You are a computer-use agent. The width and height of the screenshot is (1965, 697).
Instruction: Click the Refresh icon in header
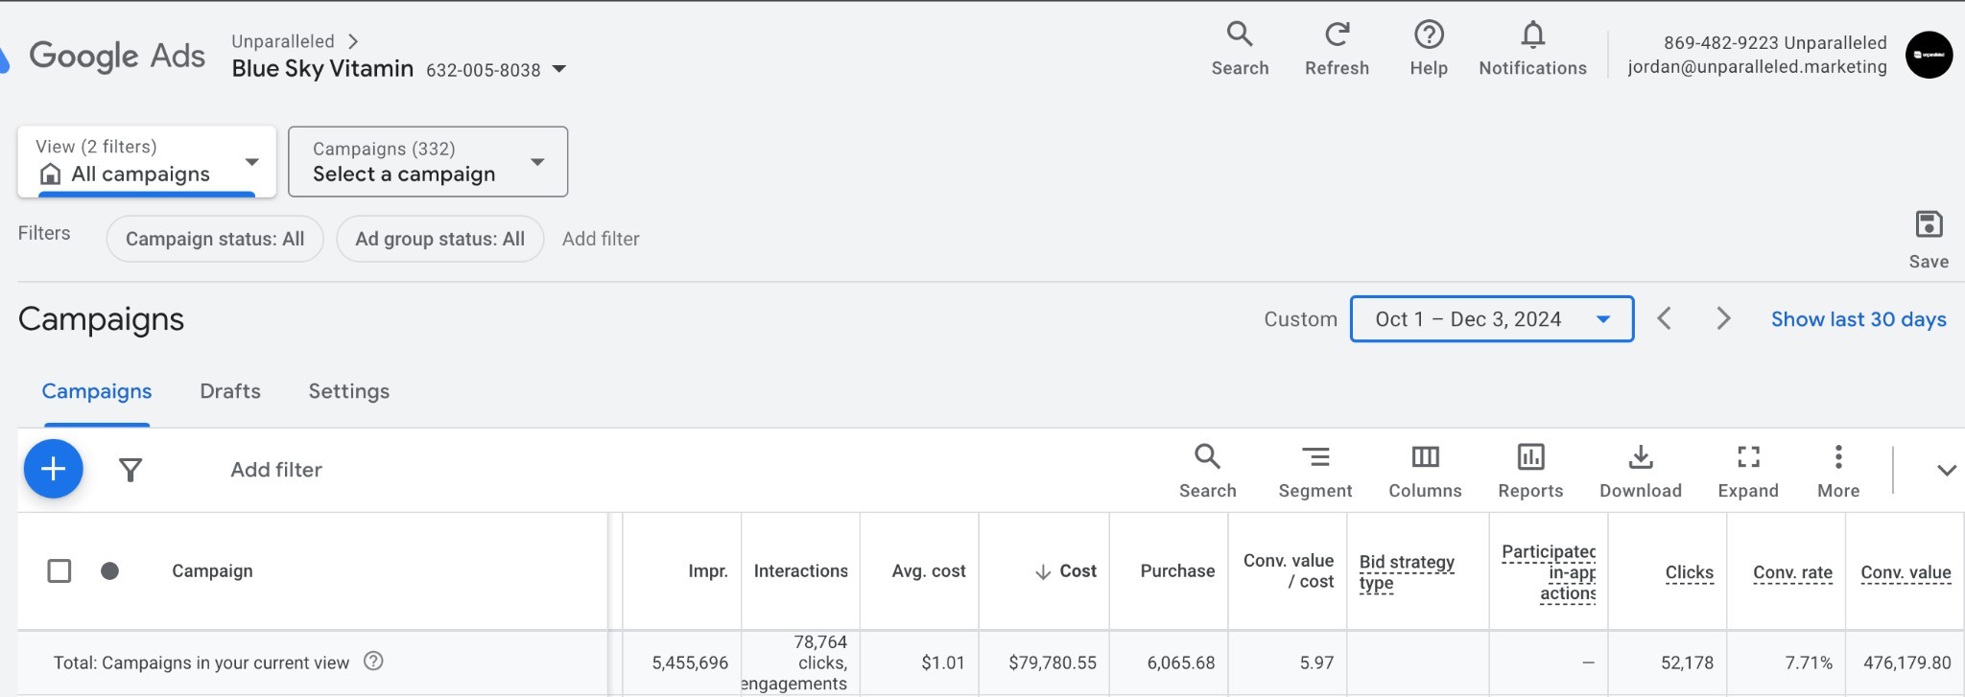pos(1337,35)
